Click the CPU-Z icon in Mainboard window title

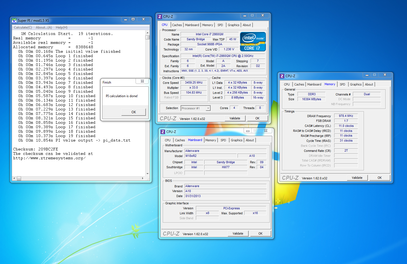tap(163, 132)
